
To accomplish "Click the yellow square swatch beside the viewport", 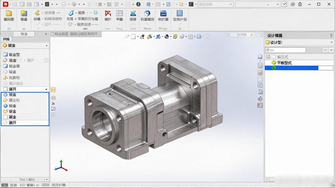I will (x=53, y=90).
